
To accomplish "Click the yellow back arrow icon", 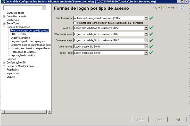I will (x=165, y=8).
